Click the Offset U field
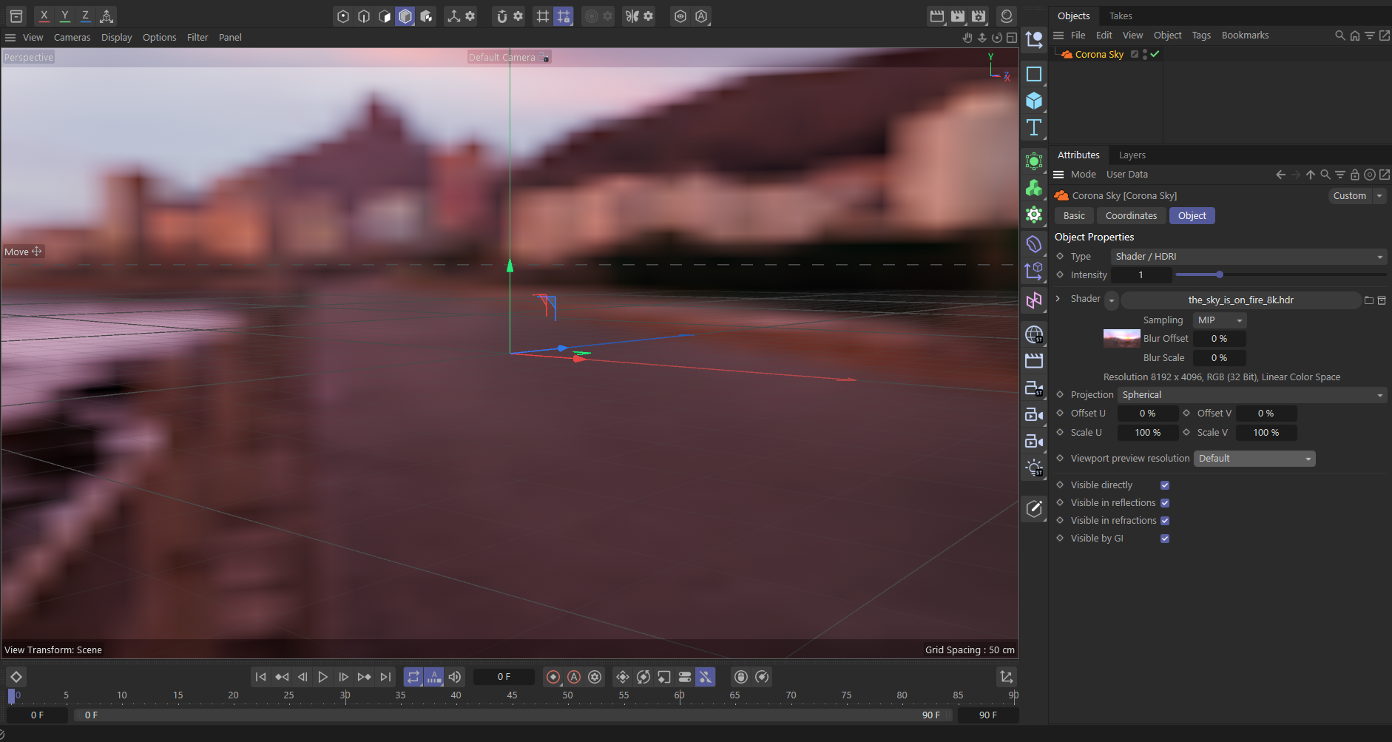Viewport: 1392px width, 742px height. (x=1147, y=413)
